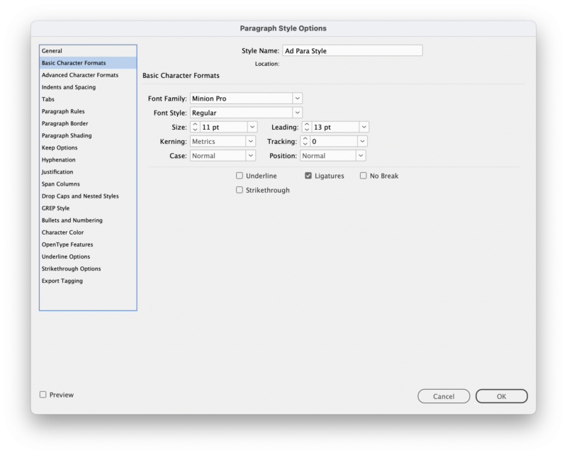Open Paragraph Border settings
This screenshot has height=455, width=567.
coord(88,123)
